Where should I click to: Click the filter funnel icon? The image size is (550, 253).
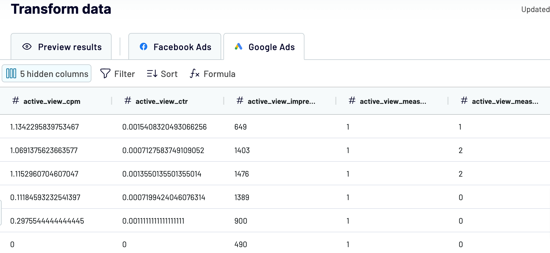(105, 74)
